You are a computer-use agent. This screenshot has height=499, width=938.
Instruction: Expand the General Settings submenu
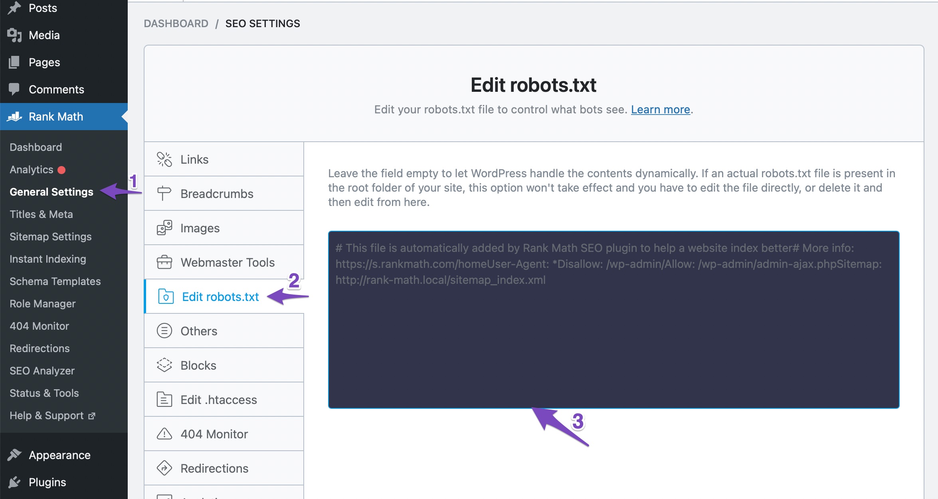click(x=51, y=192)
